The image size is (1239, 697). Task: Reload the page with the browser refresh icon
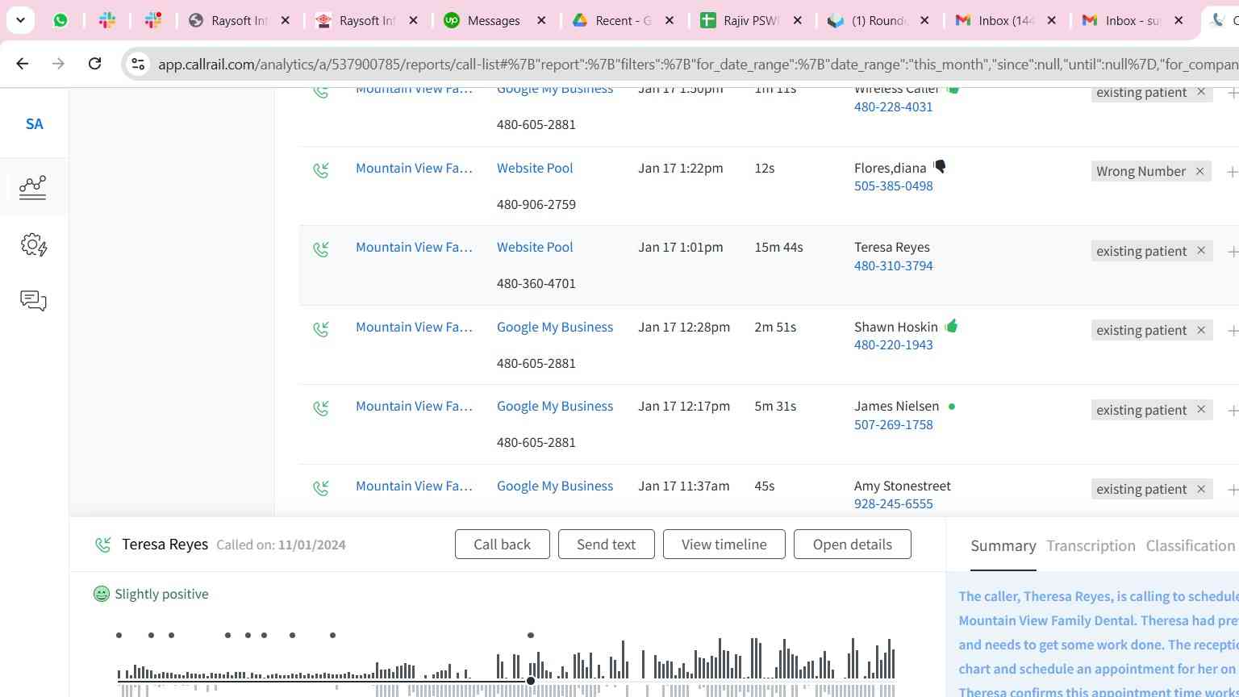[x=94, y=64]
